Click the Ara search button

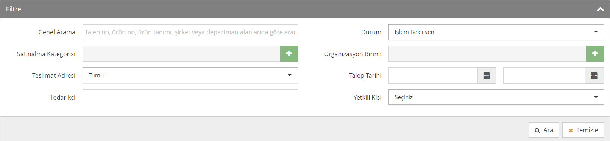(x=544, y=130)
